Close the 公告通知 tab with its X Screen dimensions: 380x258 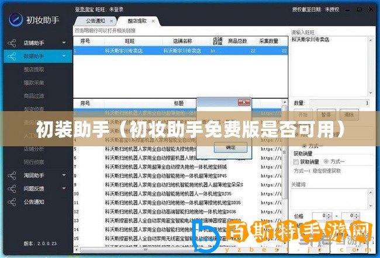pos(111,21)
